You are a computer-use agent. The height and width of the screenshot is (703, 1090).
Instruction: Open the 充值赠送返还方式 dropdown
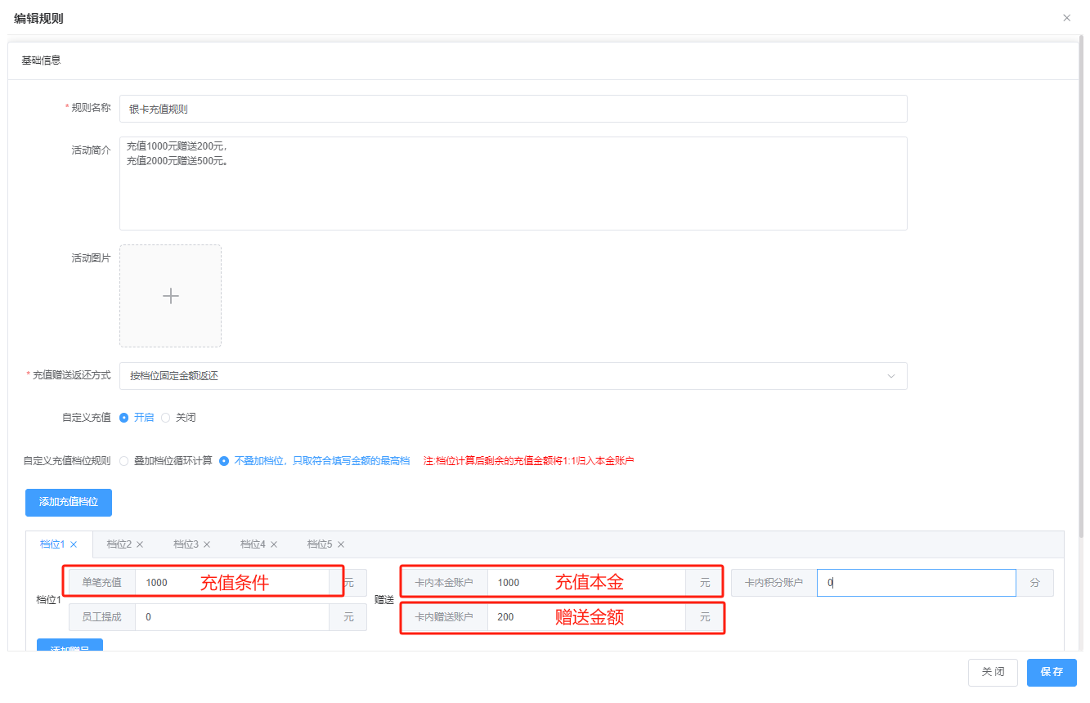coord(513,376)
